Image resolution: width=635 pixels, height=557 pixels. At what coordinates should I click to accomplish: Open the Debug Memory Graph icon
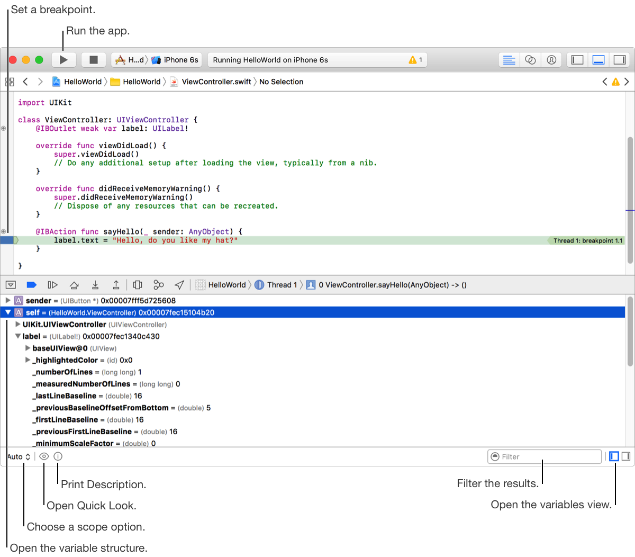(158, 285)
